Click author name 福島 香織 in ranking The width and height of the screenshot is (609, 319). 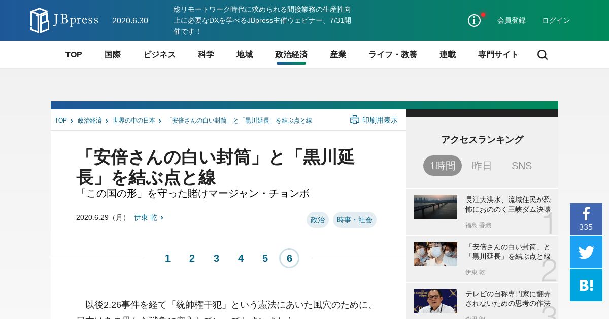478,225
